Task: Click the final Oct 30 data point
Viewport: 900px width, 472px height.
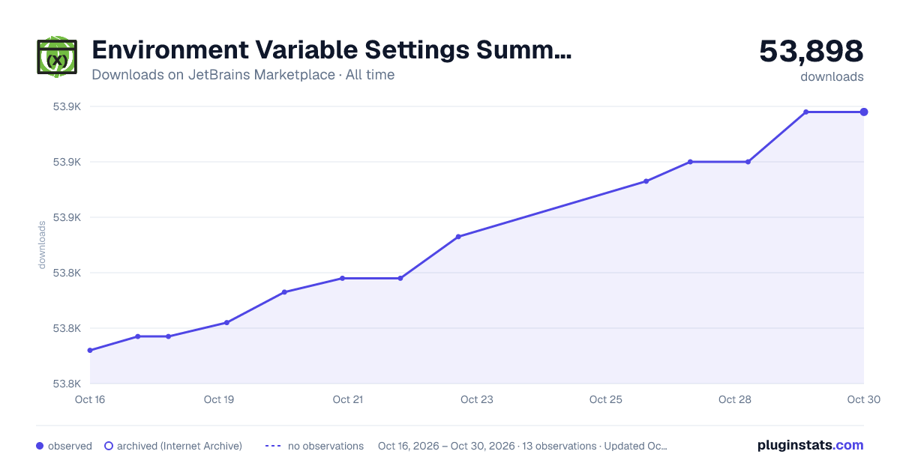Action: 864,112
